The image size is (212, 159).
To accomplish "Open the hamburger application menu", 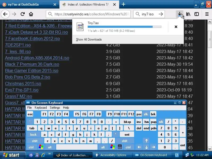I will (207, 14).
